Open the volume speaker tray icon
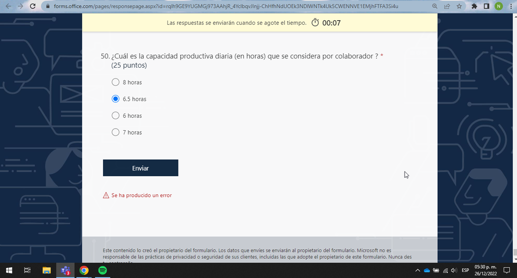Screen dimensions: 517x278 pos(454,270)
